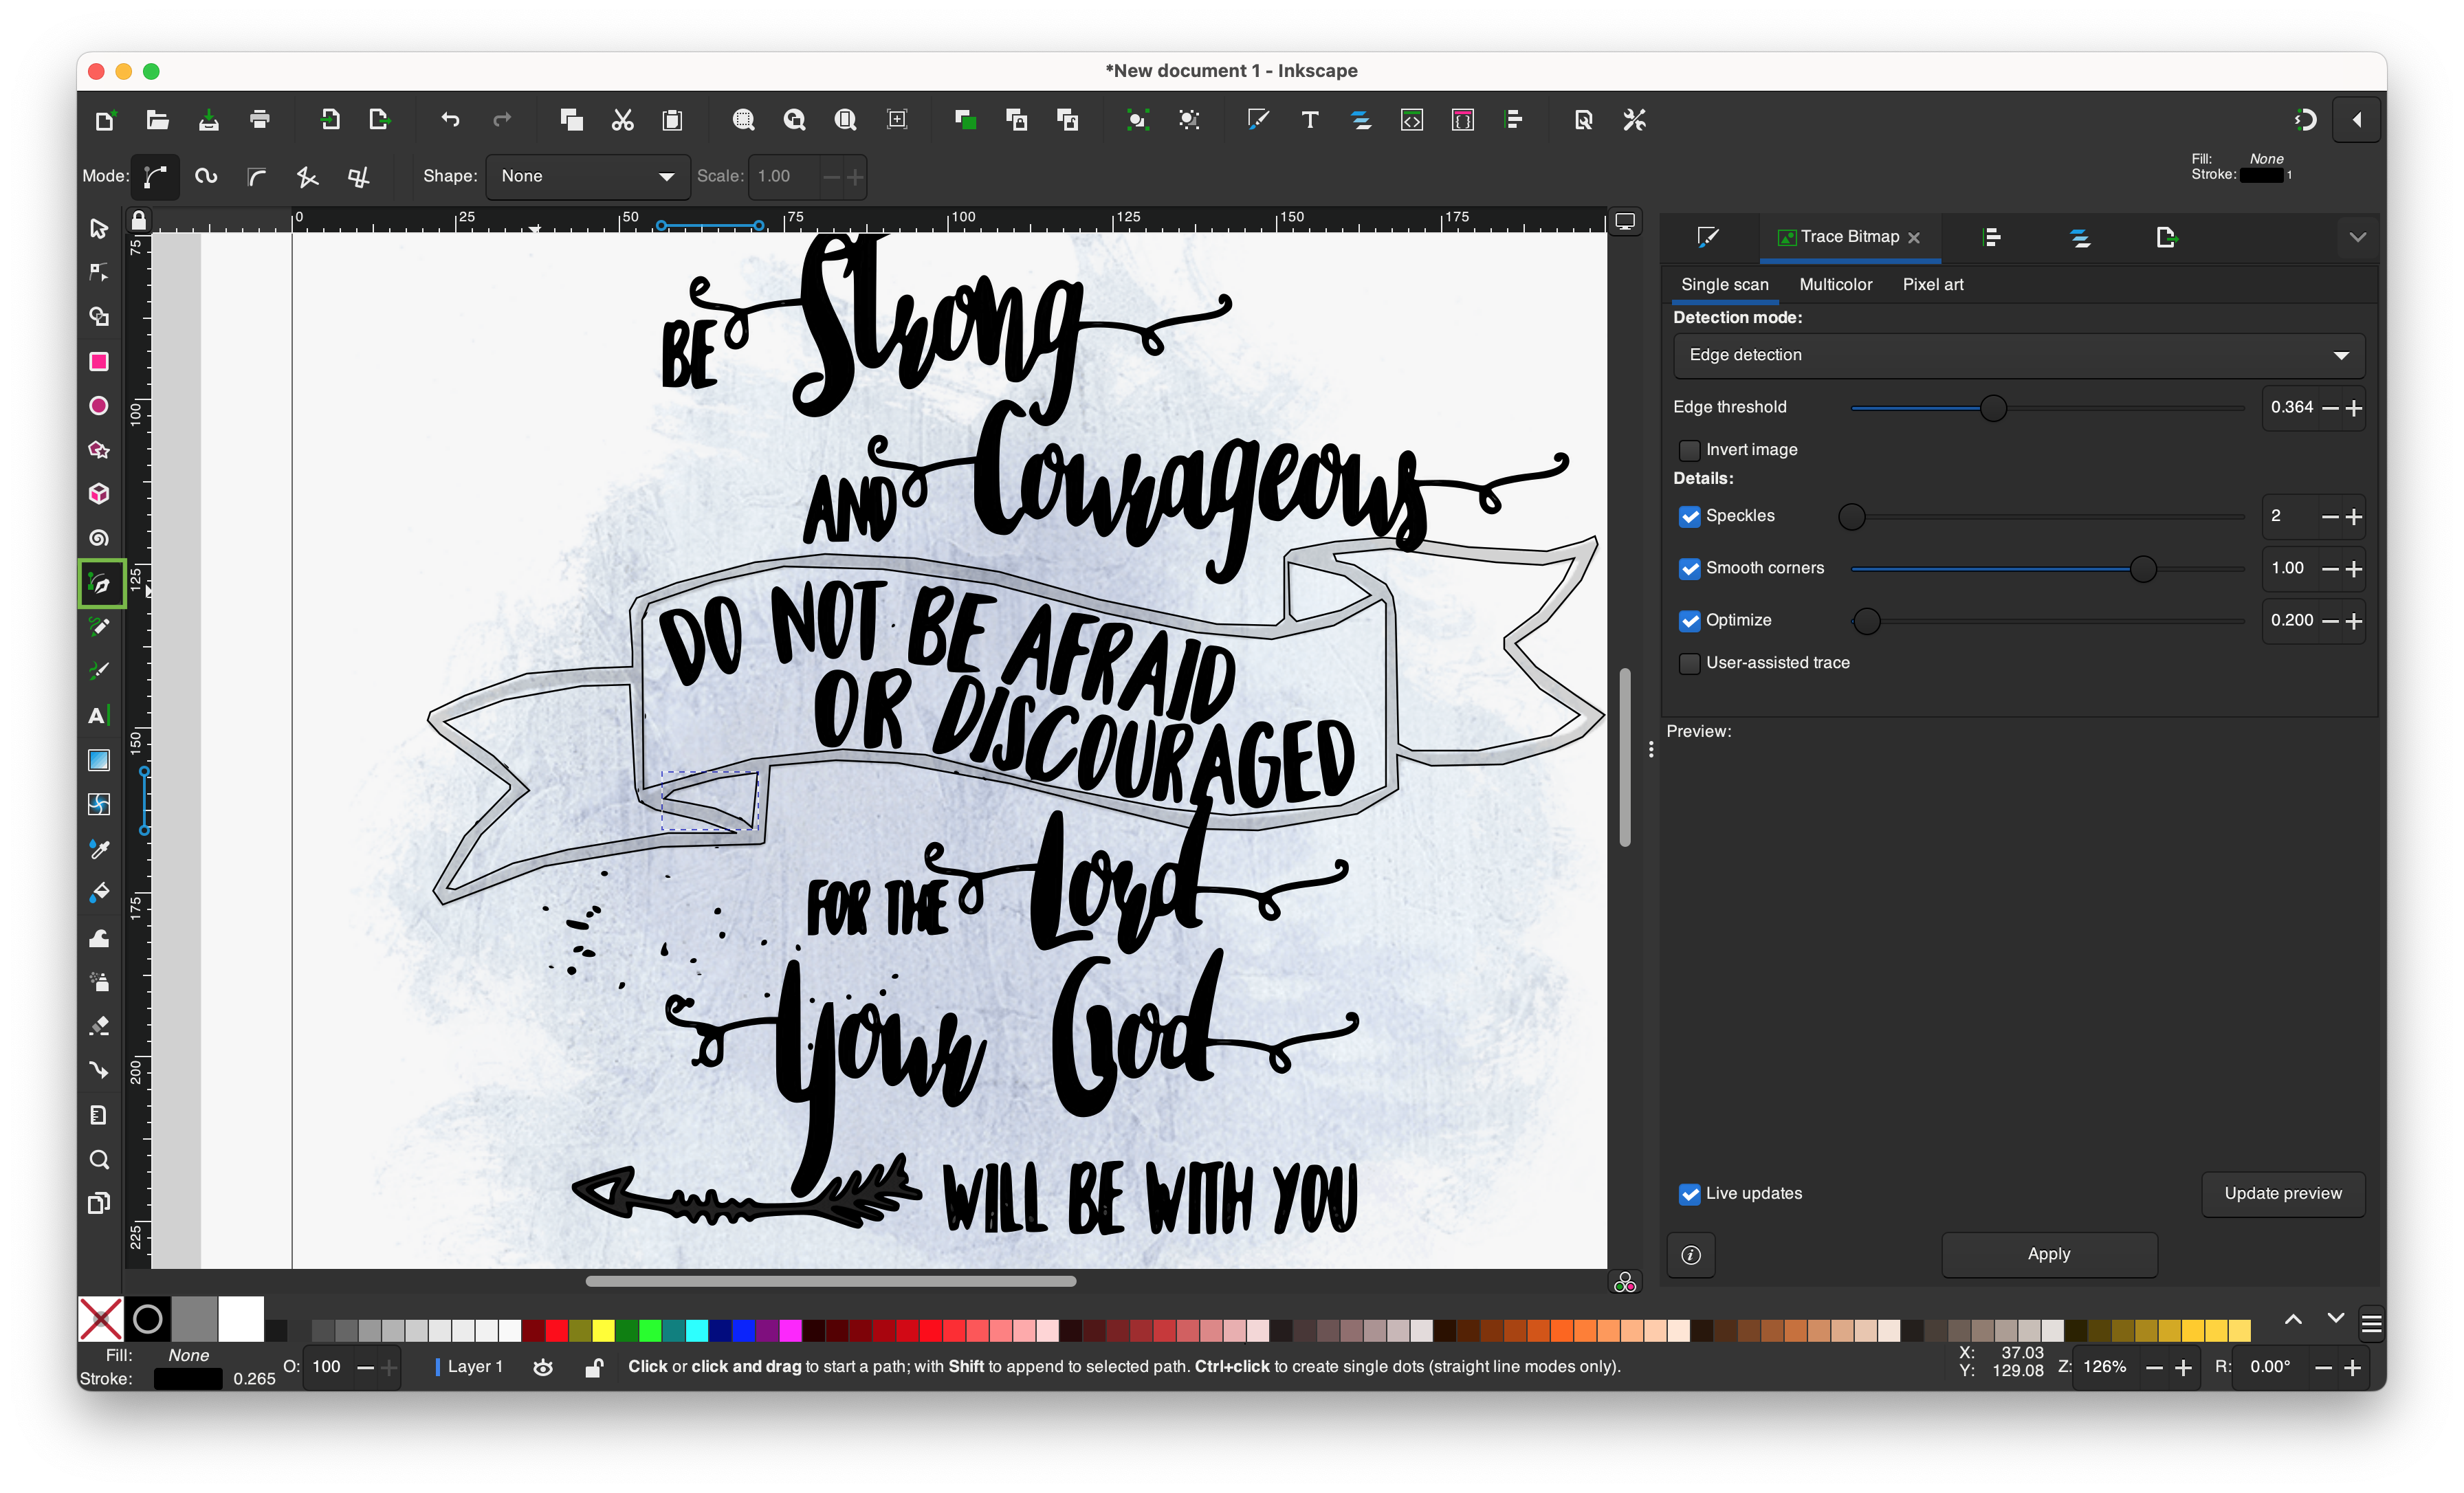Open Text and Font dialog icon
Image resolution: width=2464 pixels, height=1493 pixels.
1309,120
